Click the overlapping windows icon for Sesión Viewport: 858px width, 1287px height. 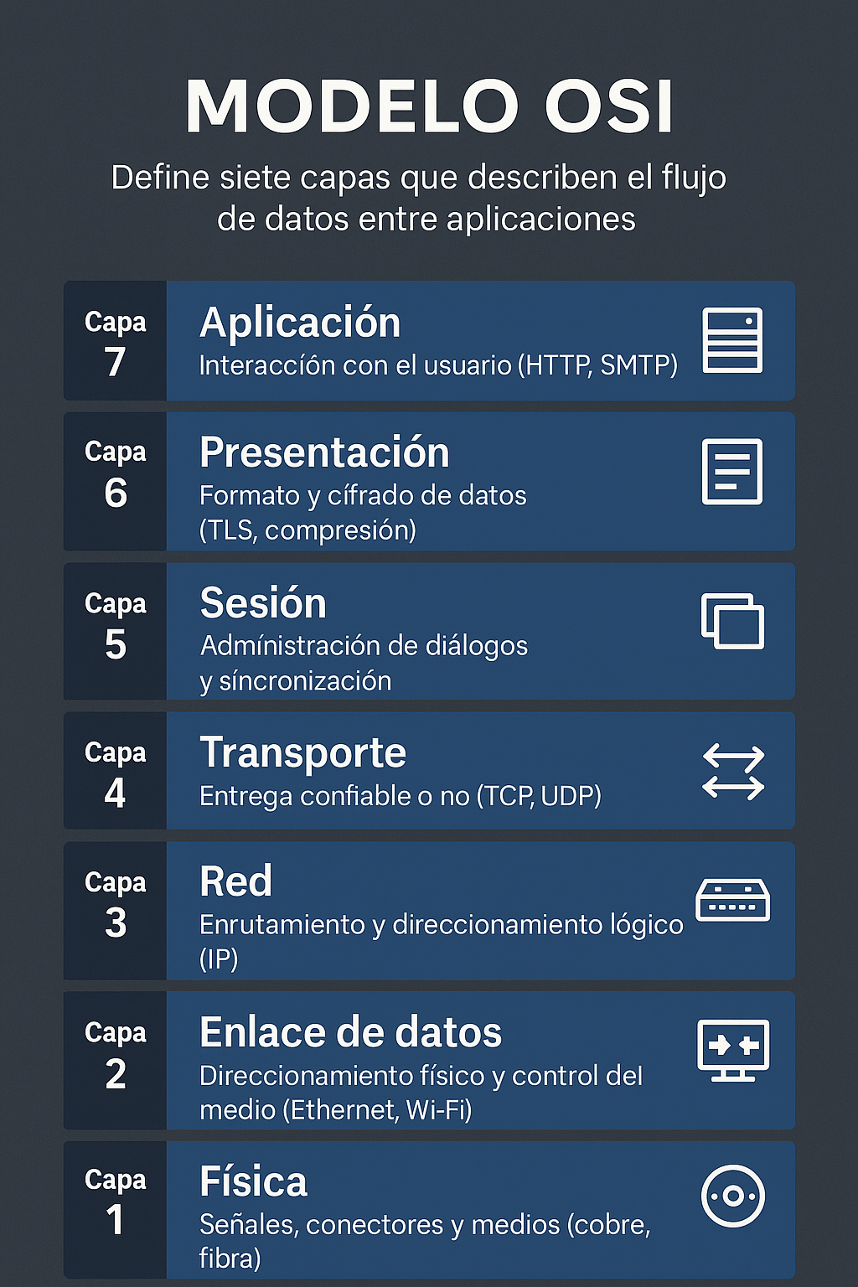click(x=732, y=621)
